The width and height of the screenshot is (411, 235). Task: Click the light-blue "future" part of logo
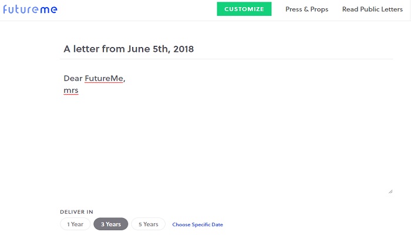(x=21, y=9)
